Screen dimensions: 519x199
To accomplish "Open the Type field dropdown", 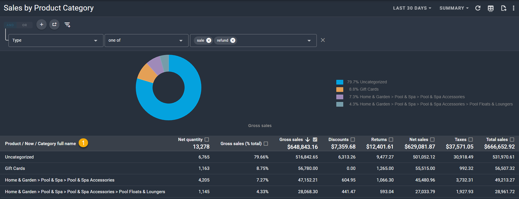I will (x=56, y=40).
